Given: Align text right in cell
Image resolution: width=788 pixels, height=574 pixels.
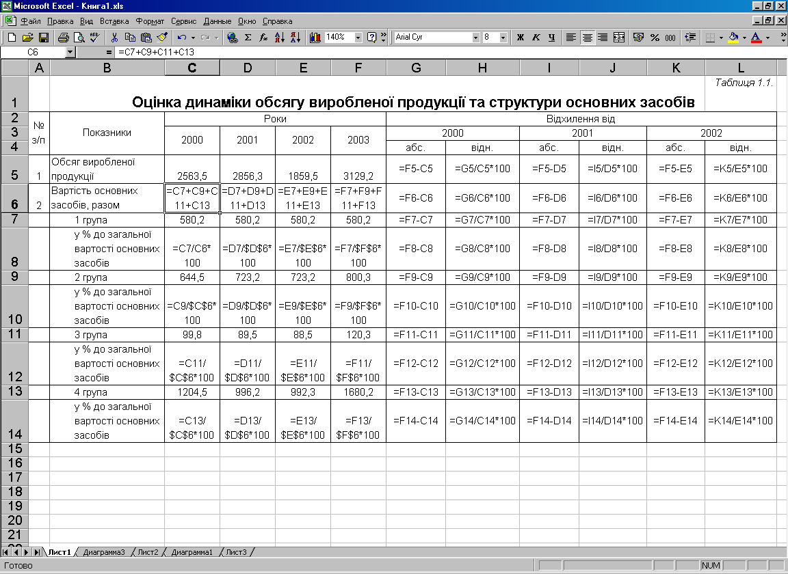Looking at the screenshot, I should coord(603,37).
